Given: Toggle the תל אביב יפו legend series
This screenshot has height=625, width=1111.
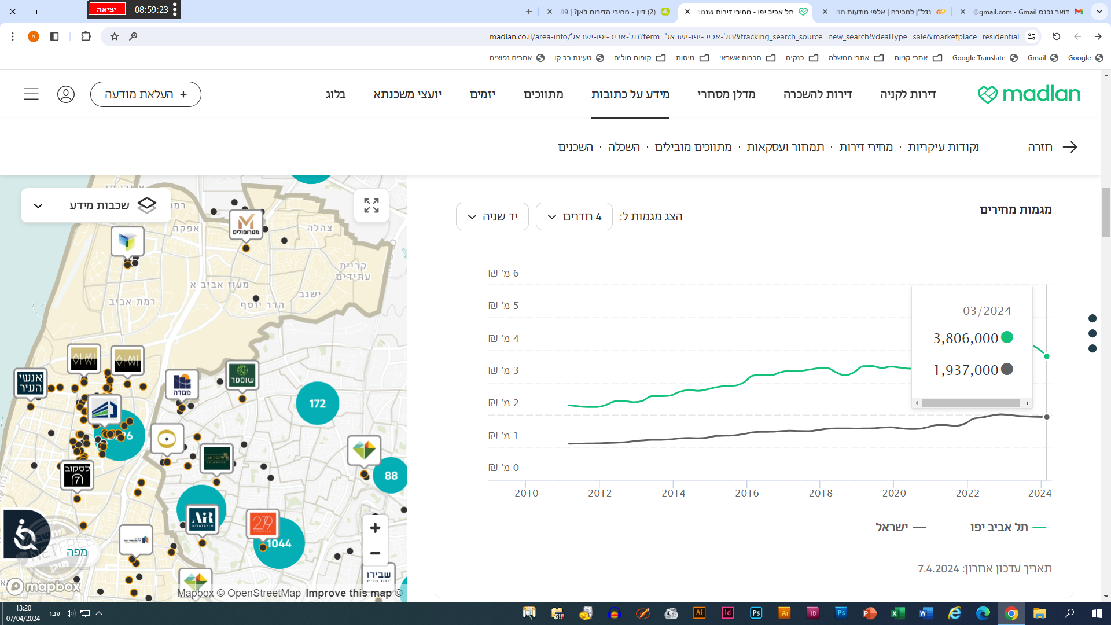Looking at the screenshot, I should (x=1007, y=527).
